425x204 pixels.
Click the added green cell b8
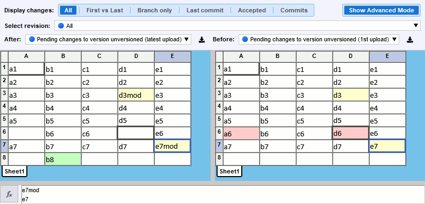pos(63,159)
